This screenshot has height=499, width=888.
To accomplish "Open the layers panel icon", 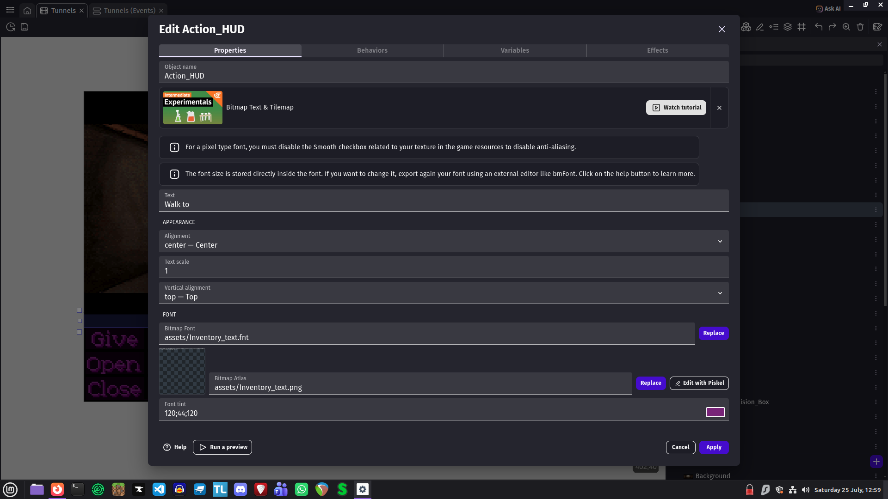I will coord(788,27).
